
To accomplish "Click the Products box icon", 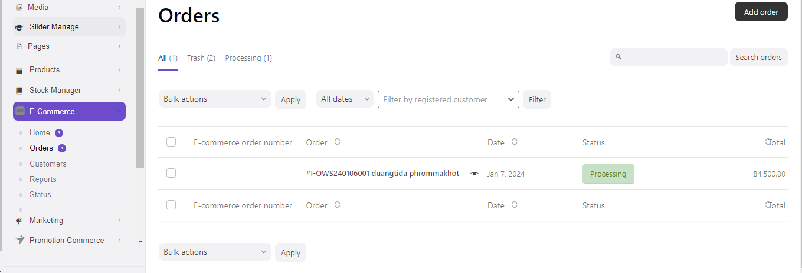I will pyautogui.click(x=19, y=70).
